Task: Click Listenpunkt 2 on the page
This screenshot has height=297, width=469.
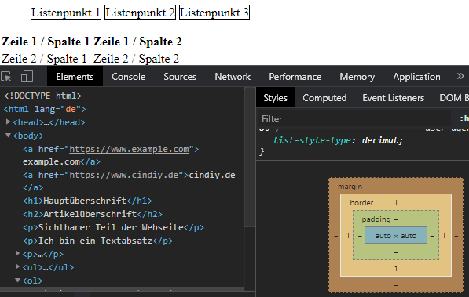Action: (140, 13)
